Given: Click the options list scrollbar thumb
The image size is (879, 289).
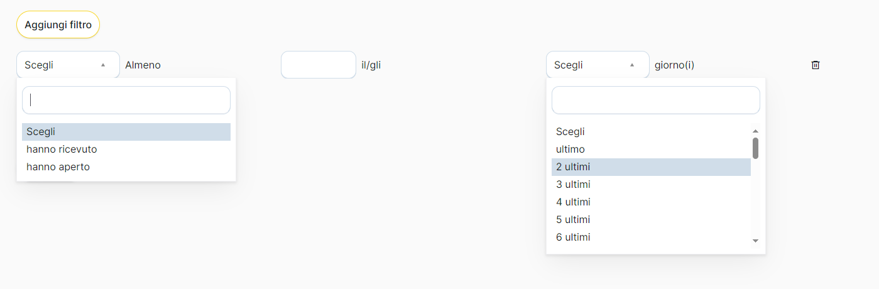Looking at the screenshot, I should click(x=755, y=148).
